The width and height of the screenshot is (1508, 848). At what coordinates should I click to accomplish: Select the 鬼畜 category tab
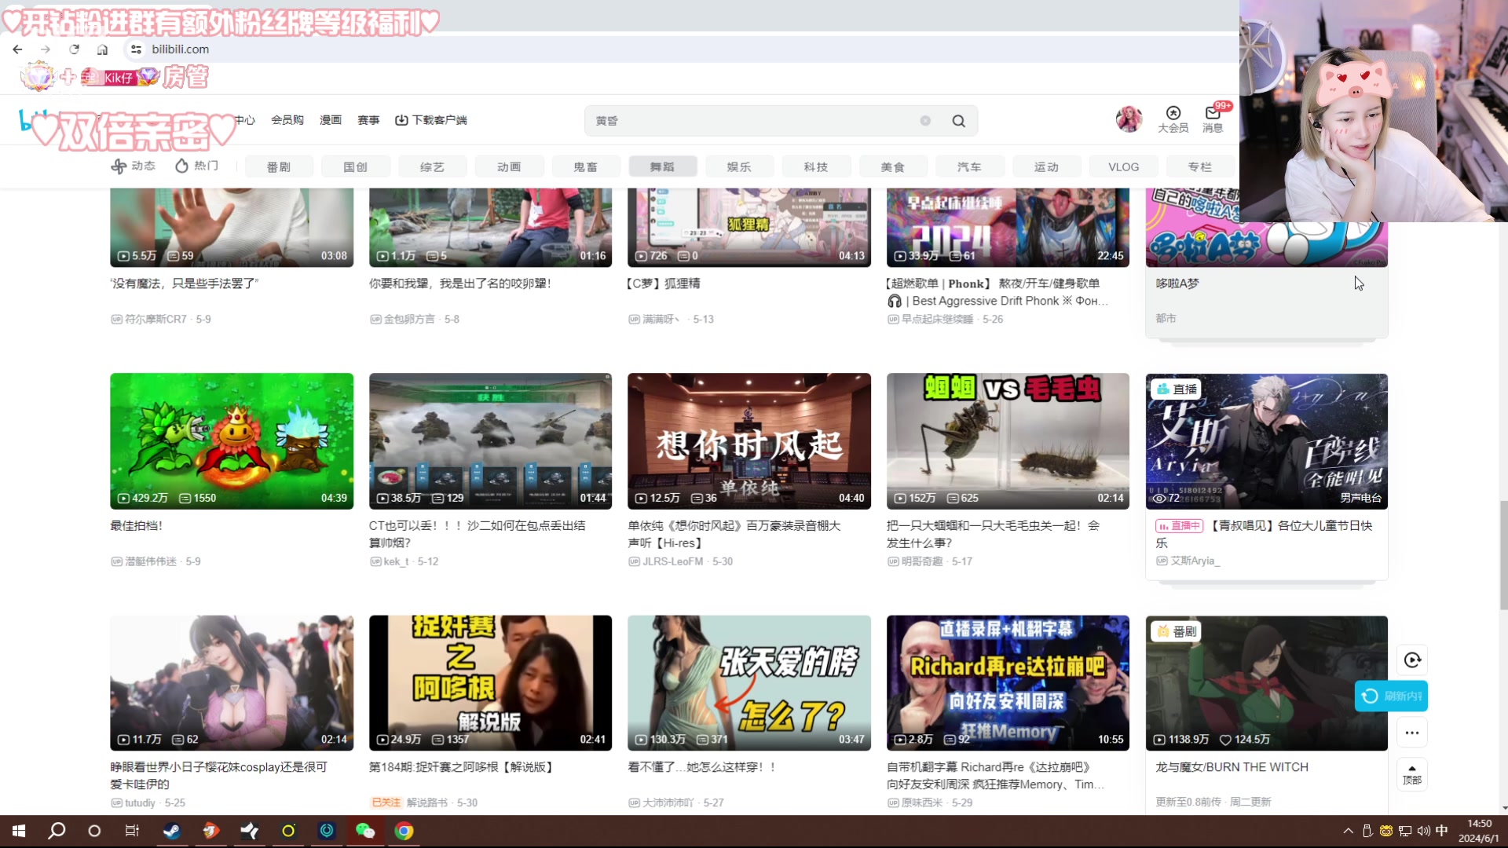(586, 166)
